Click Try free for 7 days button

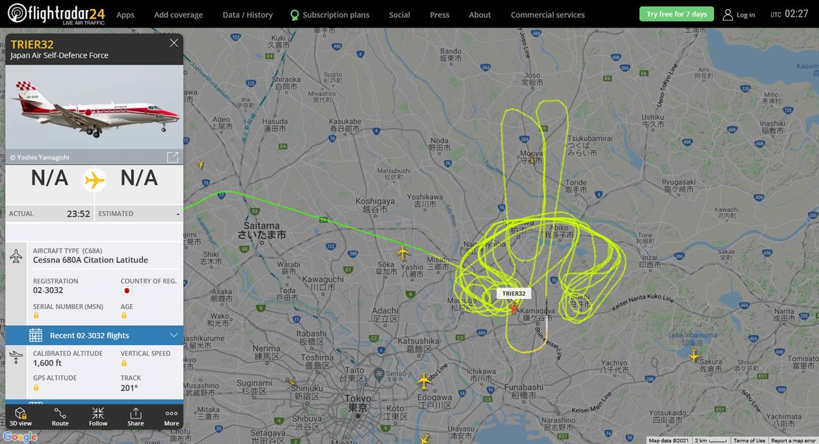coord(677,14)
